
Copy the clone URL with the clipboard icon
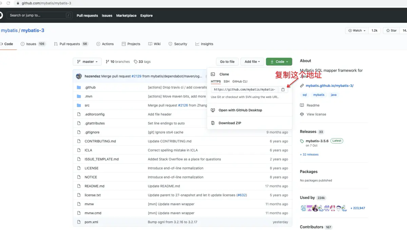pyautogui.click(x=283, y=90)
